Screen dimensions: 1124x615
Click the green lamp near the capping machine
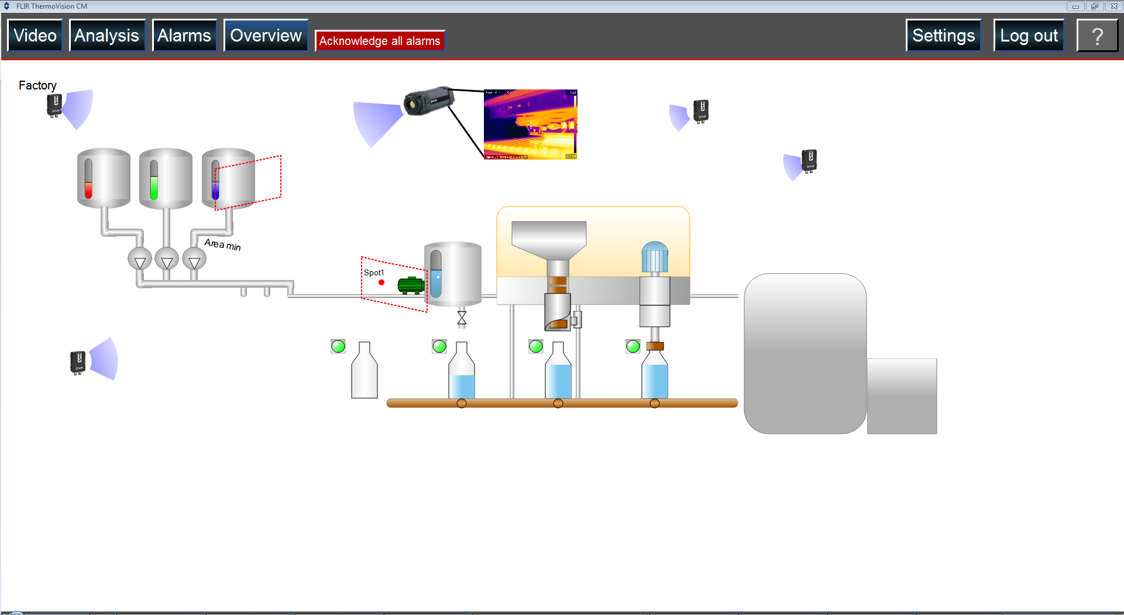(x=632, y=346)
